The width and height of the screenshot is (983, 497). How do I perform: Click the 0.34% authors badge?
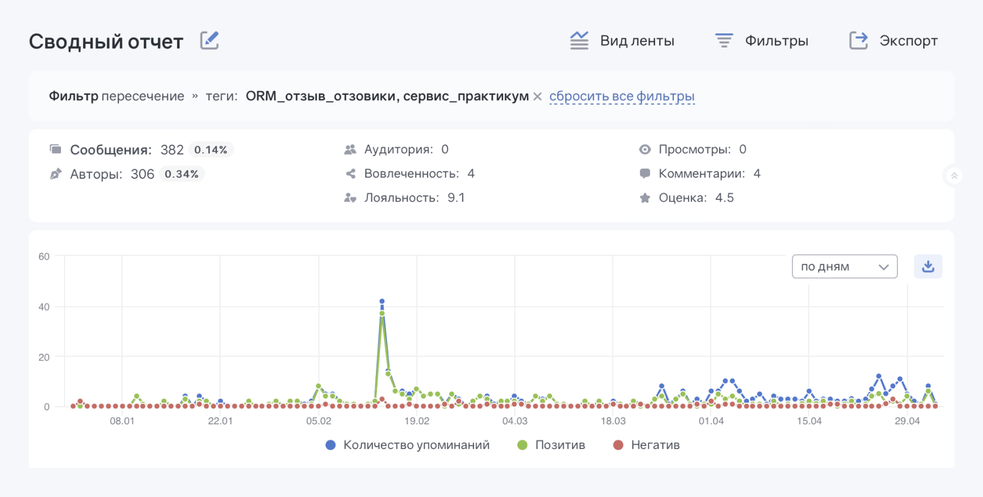click(x=181, y=174)
